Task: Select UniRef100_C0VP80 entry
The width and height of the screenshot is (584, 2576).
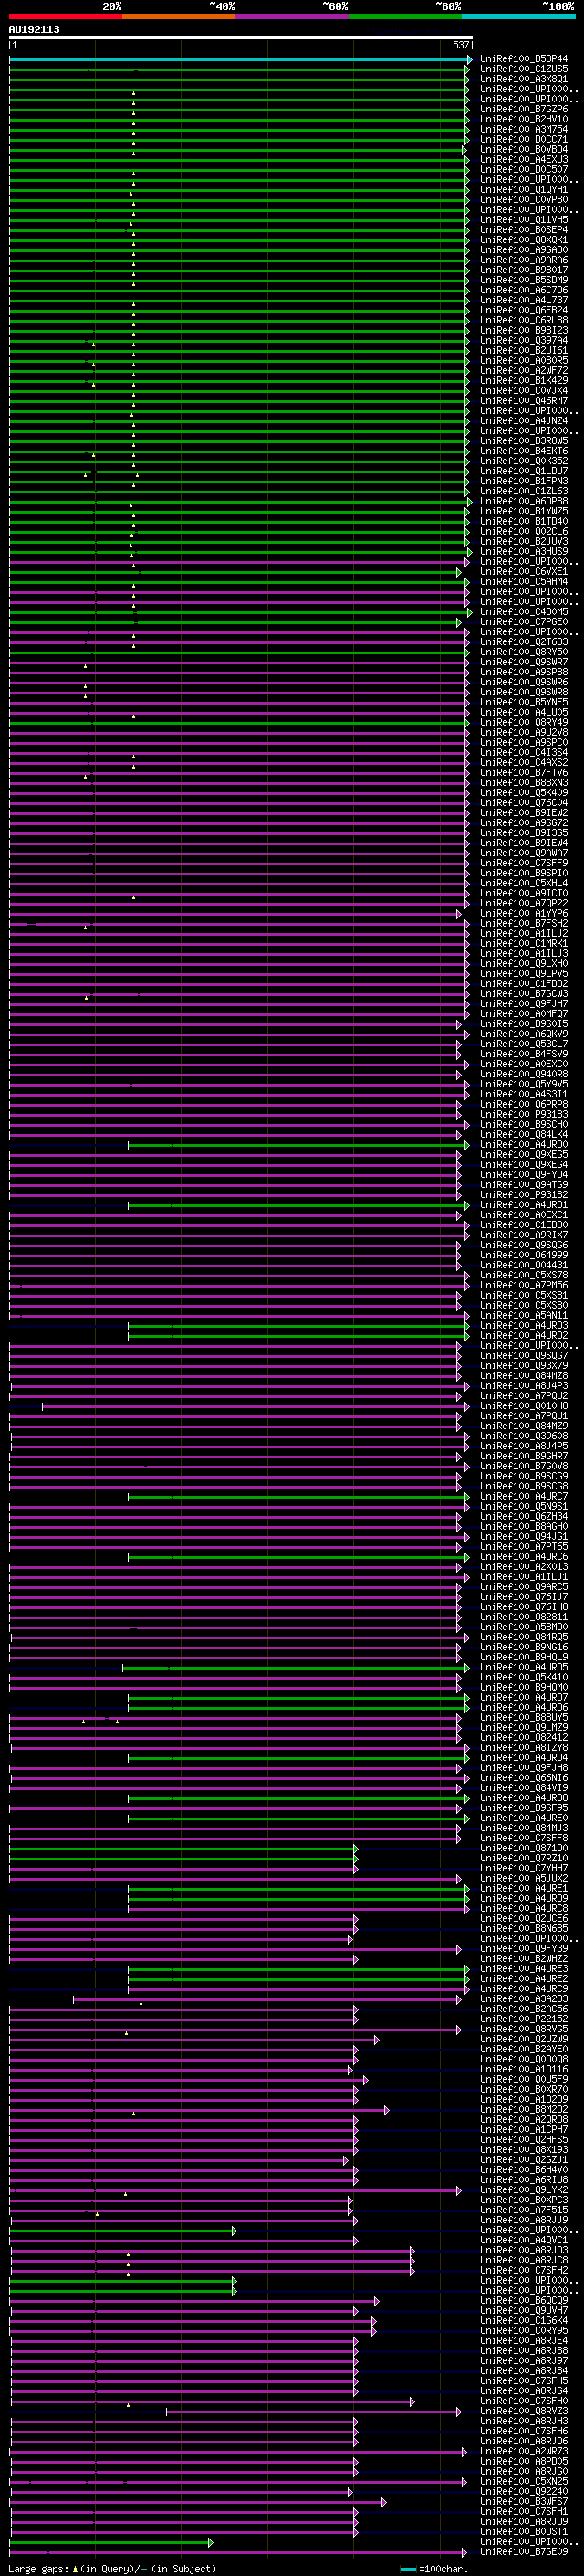Action: click(524, 199)
